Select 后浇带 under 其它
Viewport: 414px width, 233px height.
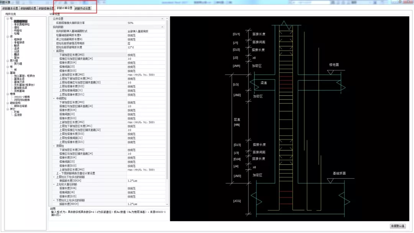pyautogui.click(x=18, y=115)
